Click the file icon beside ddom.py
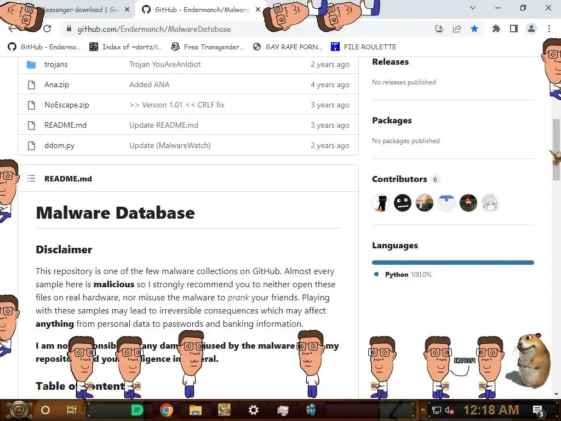 pos(31,146)
